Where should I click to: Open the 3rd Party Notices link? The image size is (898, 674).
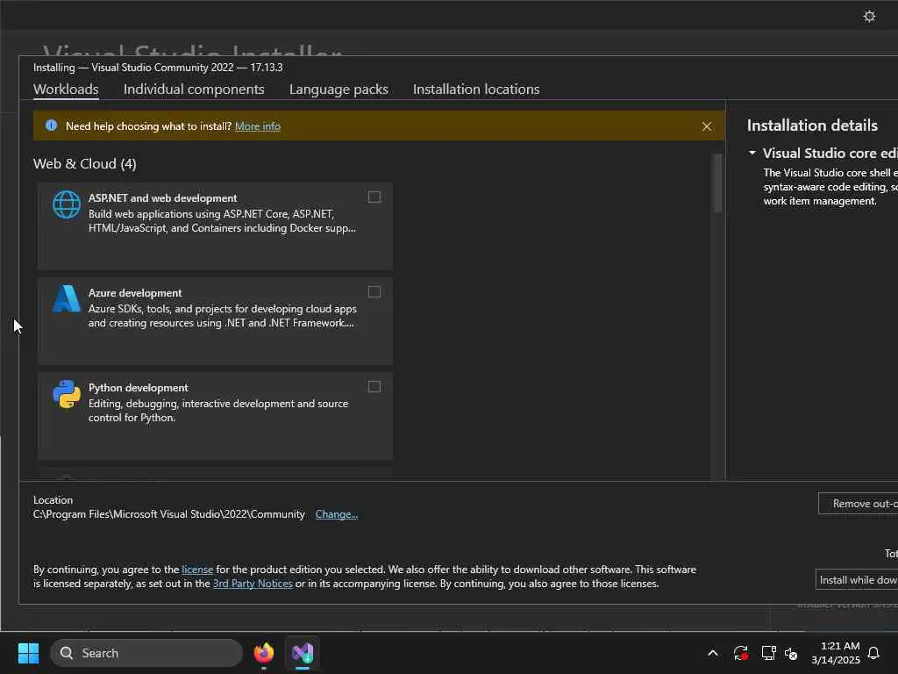click(253, 584)
